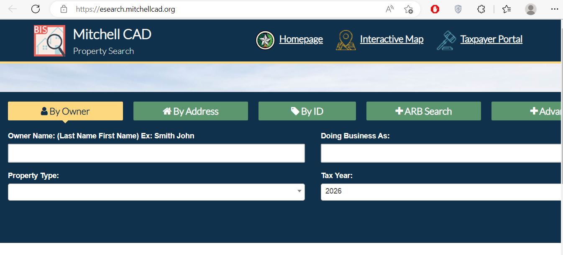Refresh the page with the reload icon

pyautogui.click(x=36, y=9)
